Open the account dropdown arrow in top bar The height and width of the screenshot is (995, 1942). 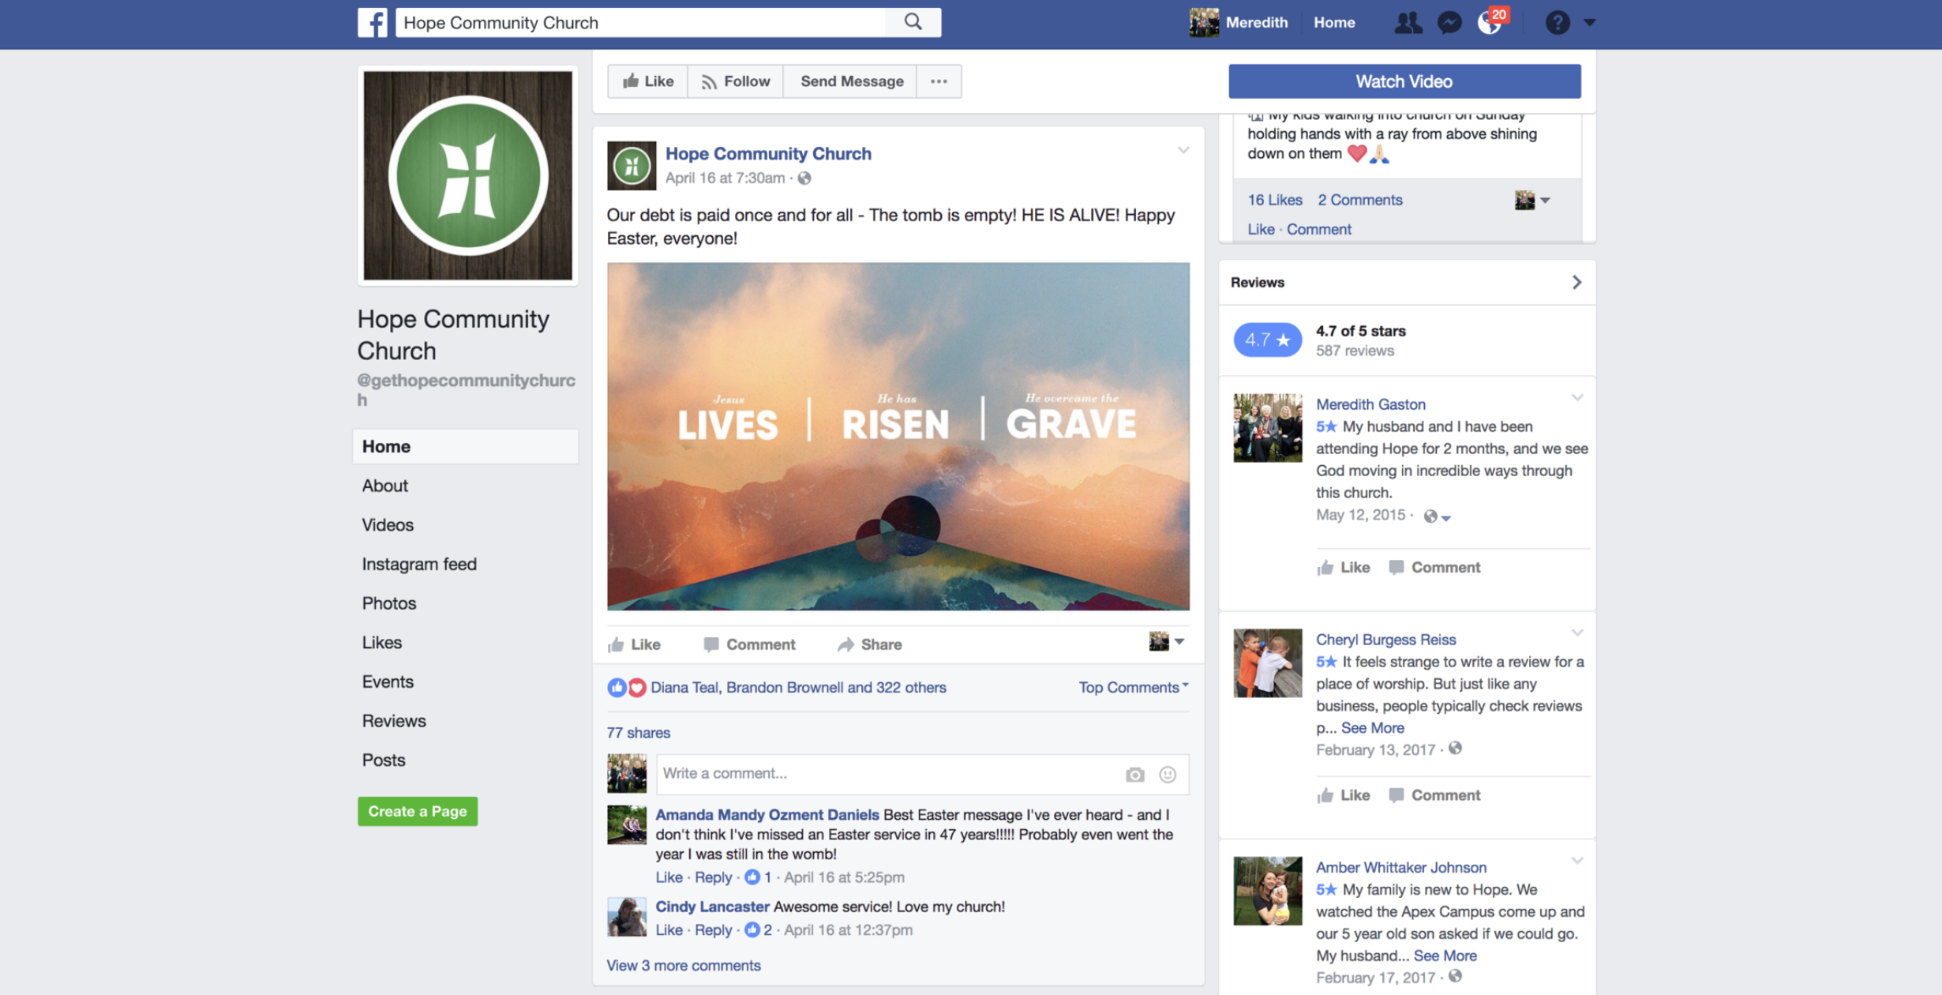pos(1590,22)
